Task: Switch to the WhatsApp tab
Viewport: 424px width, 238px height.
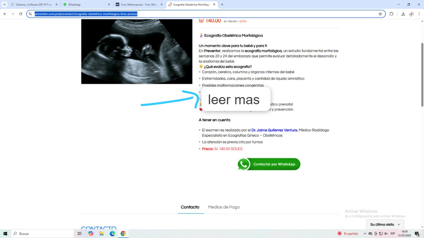Action: (86, 4)
